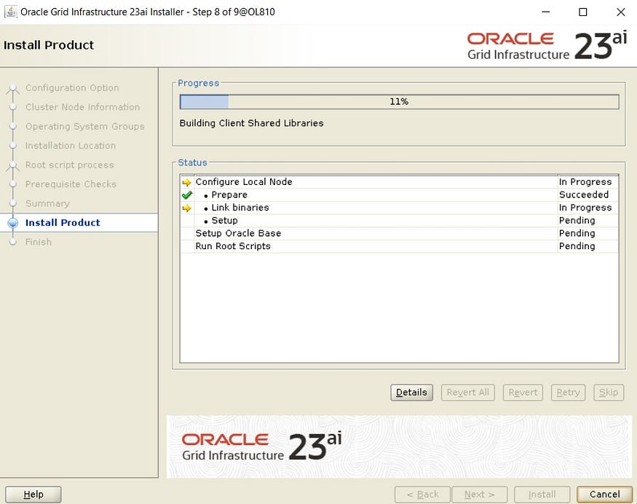
Task: Select the Operating System Groups step
Action: [85, 127]
